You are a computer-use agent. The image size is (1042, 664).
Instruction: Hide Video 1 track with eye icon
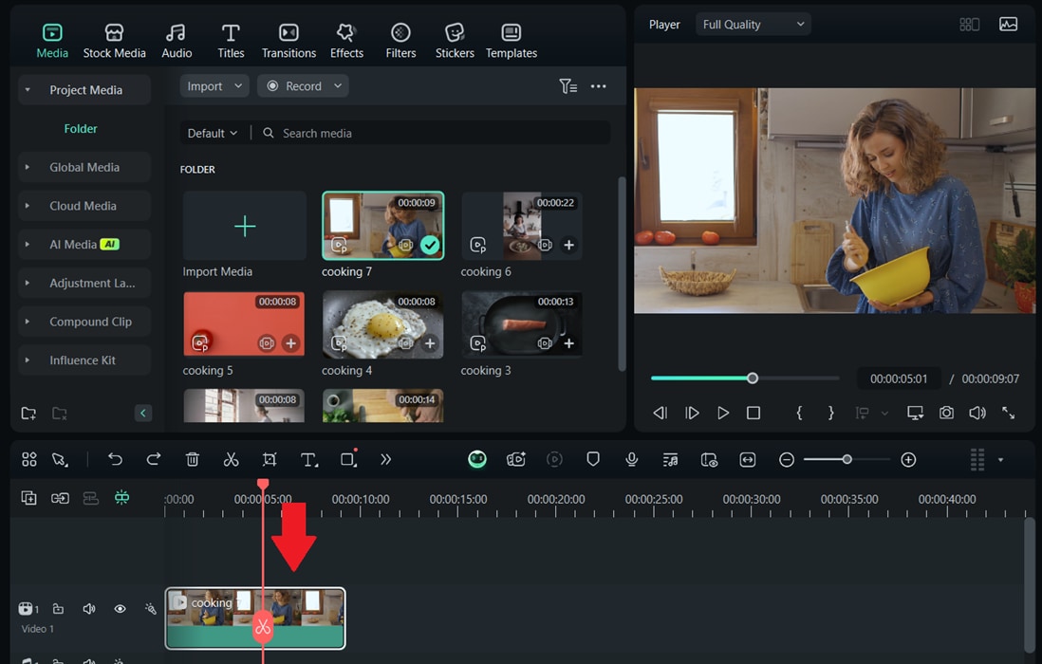coord(120,609)
